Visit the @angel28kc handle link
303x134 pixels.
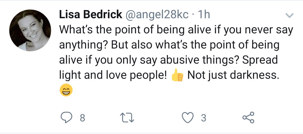pyautogui.click(x=157, y=15)
